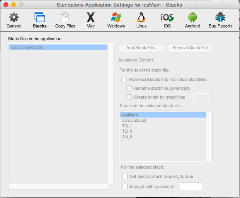This screenshot has width=240, height=198.
Task: Open Mac build settings
Action: [x=90, y=20]
